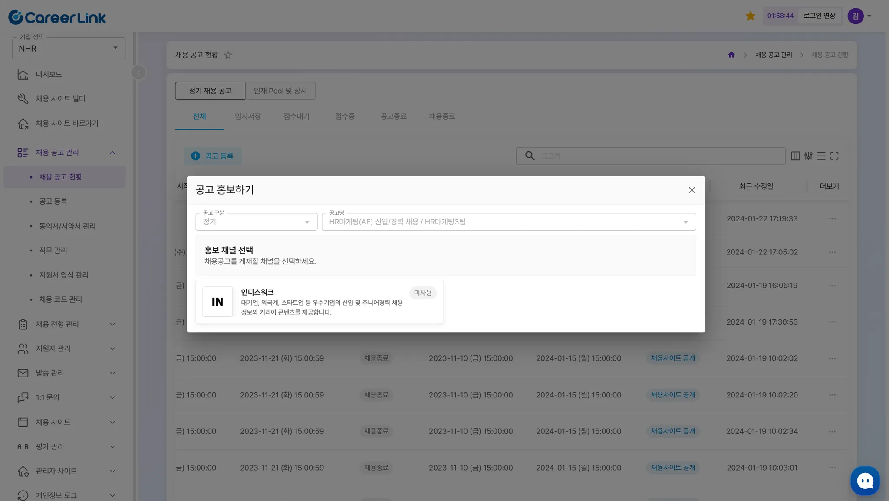
Task: Open the 공고 구분 dropdown
Action: 256,222
